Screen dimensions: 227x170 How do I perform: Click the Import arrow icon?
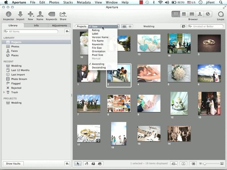(20, 14)
